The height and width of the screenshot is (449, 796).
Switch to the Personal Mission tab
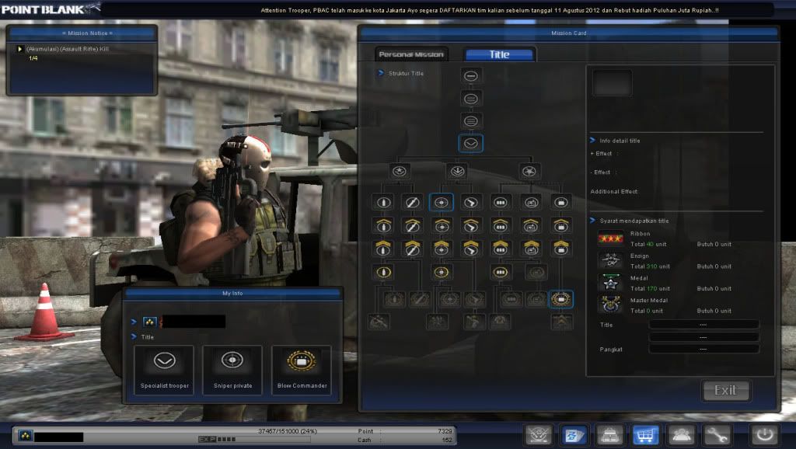411,54
